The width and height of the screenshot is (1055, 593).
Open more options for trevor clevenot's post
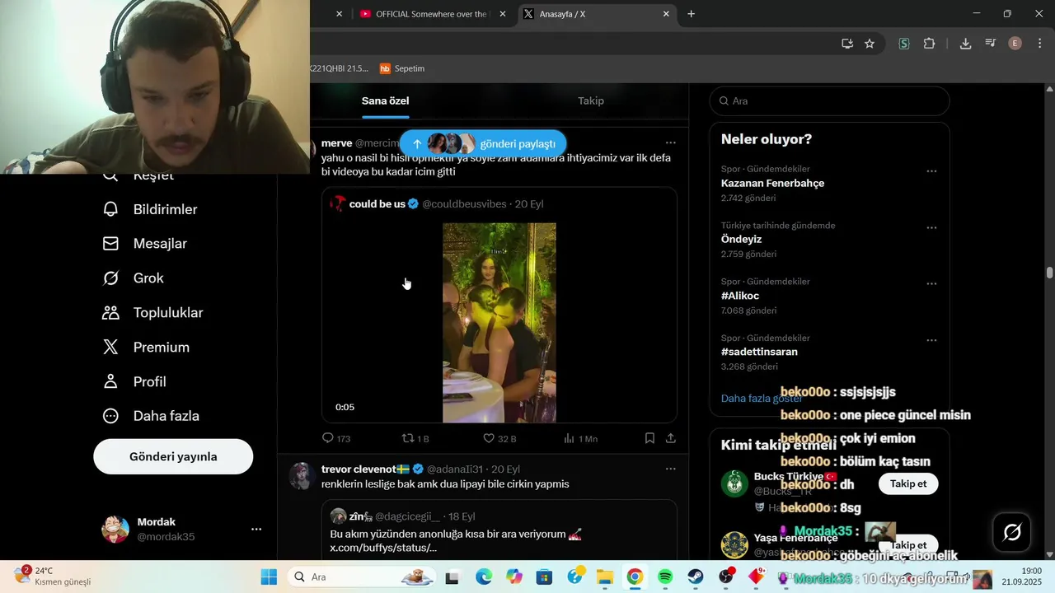[x=671, y=469]
